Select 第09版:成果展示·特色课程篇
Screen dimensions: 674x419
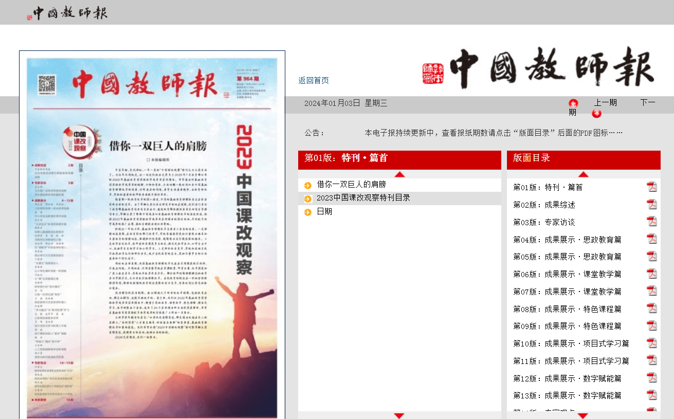(567, 326)
